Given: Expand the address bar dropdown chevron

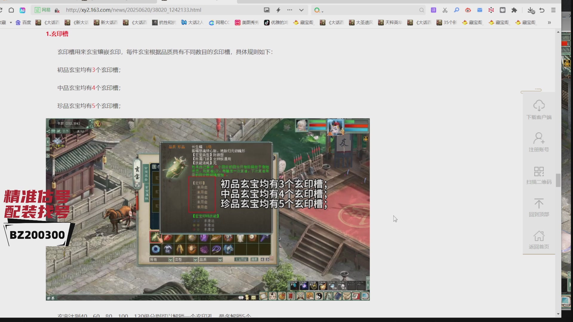Looking at the screenshot, I should [x=301, y=10].
